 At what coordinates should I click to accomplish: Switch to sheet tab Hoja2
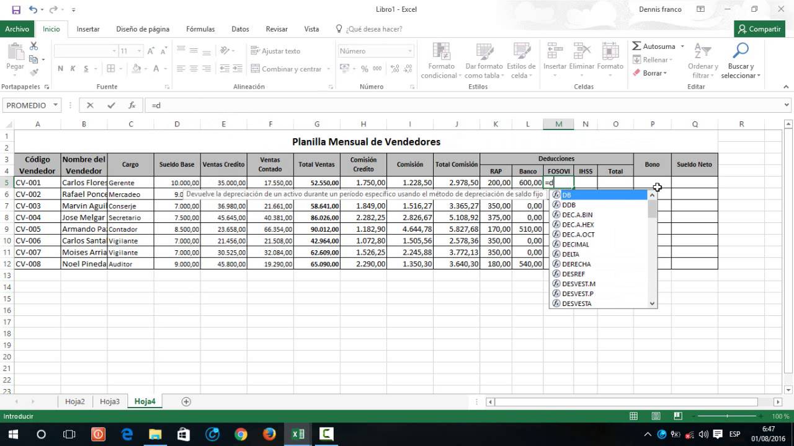tap(74, 401)
